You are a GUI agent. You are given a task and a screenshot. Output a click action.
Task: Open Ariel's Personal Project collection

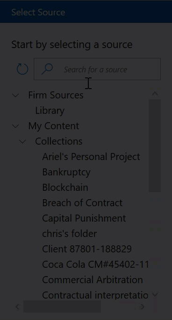91,157
